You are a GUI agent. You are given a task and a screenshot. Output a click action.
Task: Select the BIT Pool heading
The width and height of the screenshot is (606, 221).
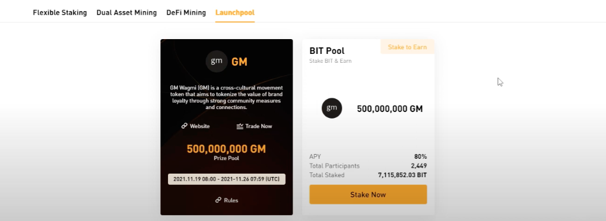327,51
